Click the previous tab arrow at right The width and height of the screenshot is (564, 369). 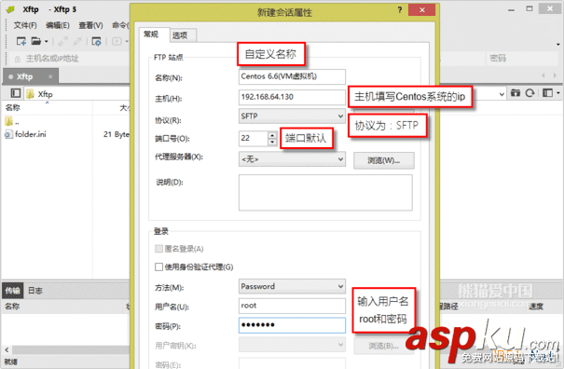coord(543,75)
